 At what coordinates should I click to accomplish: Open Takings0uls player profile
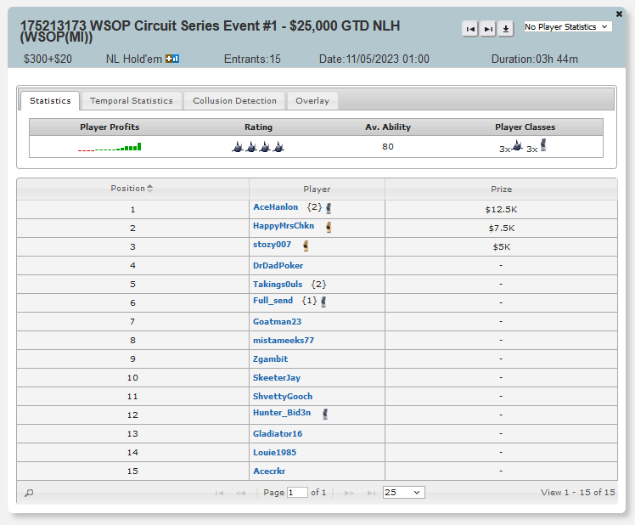click(x=278, y=285)
